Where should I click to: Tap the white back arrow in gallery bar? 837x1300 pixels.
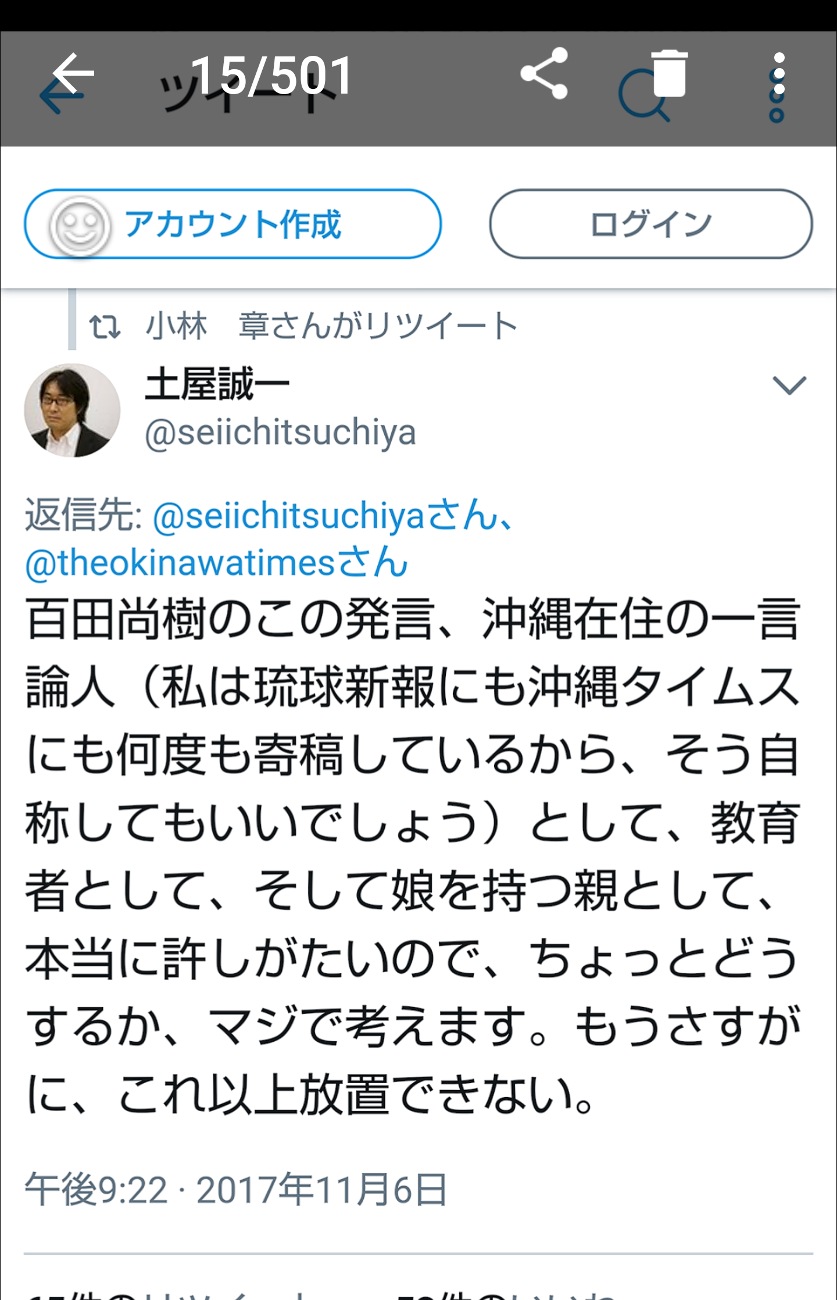(73, 73)
